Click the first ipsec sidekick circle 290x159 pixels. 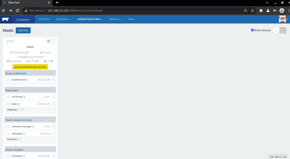pos(20,109)
